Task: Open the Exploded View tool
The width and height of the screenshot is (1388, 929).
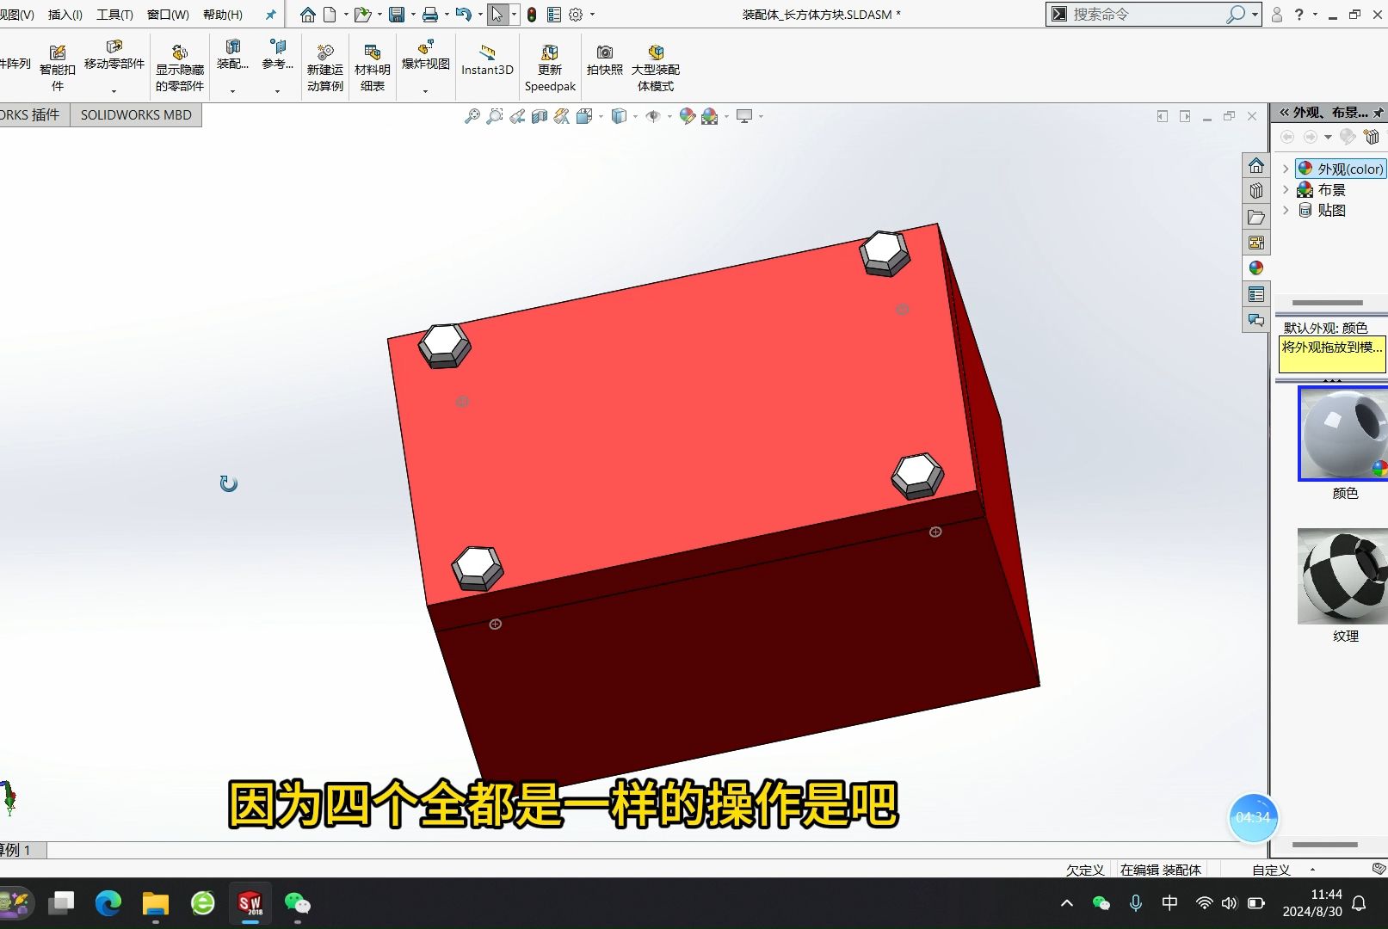Action: click(424, 60)
